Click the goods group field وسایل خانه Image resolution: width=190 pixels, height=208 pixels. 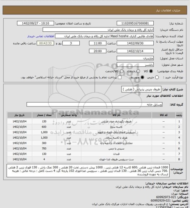click(x=94, y=104)
